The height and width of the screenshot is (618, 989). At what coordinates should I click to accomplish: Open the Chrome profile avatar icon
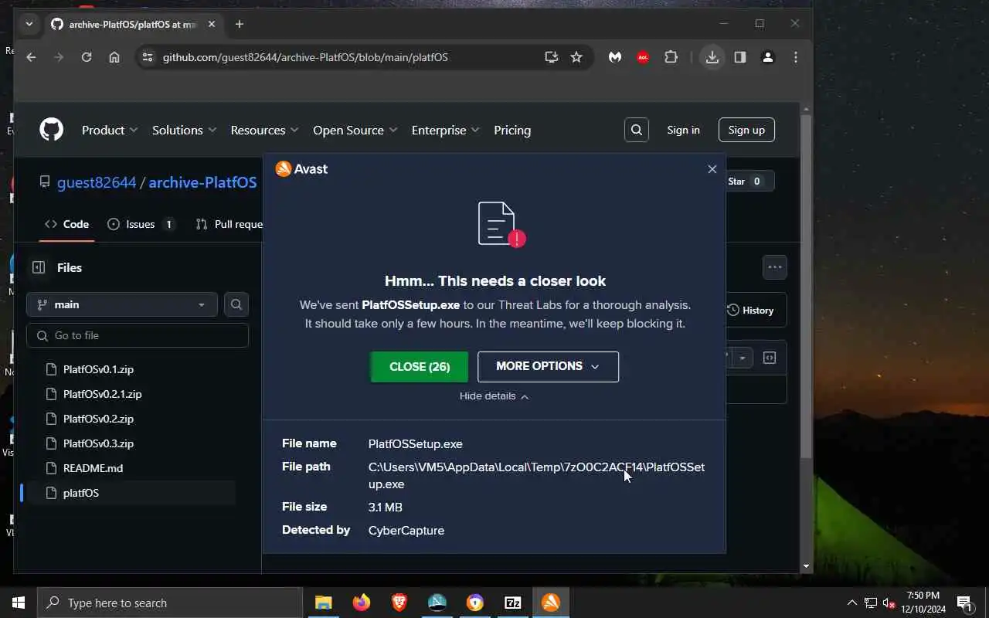(768, 57)
